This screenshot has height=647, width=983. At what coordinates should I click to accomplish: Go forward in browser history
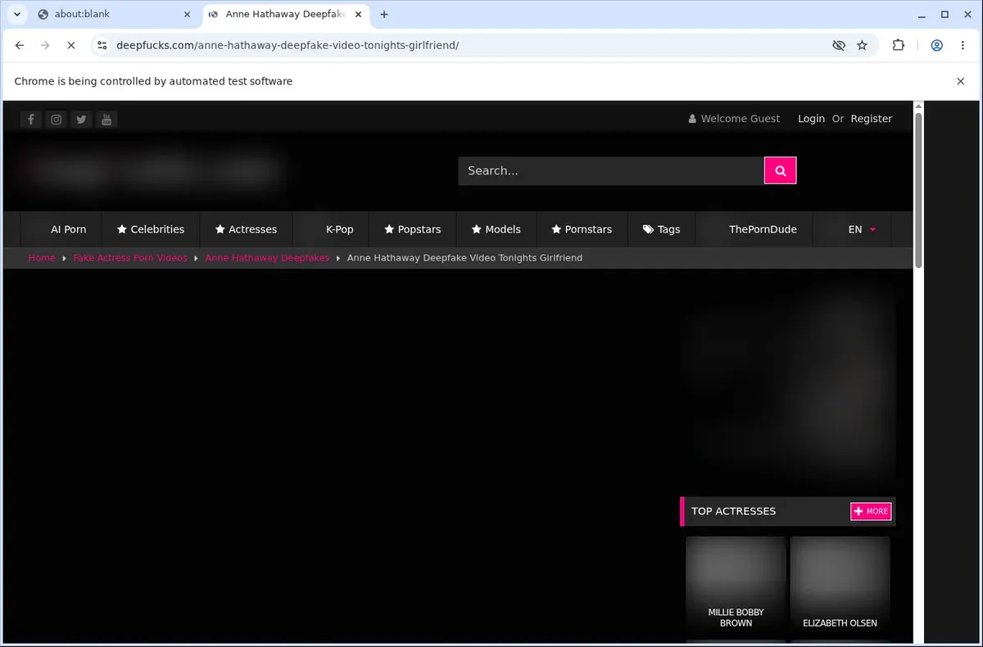(45, 46)
